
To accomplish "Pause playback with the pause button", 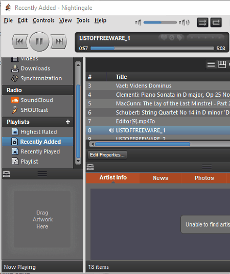I will [39, 41].
